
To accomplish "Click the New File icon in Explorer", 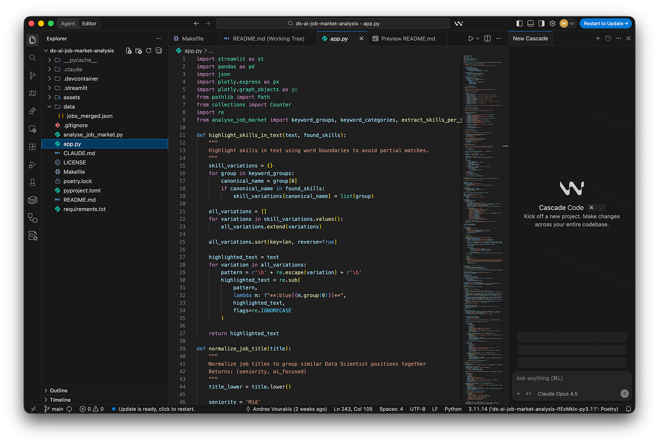I will click(129, 51).
